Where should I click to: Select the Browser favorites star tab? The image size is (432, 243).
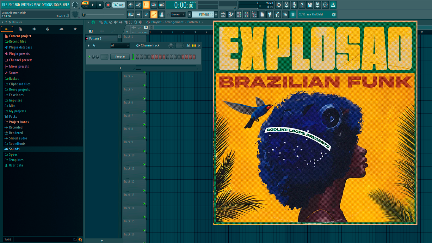(x=75, y=29)
